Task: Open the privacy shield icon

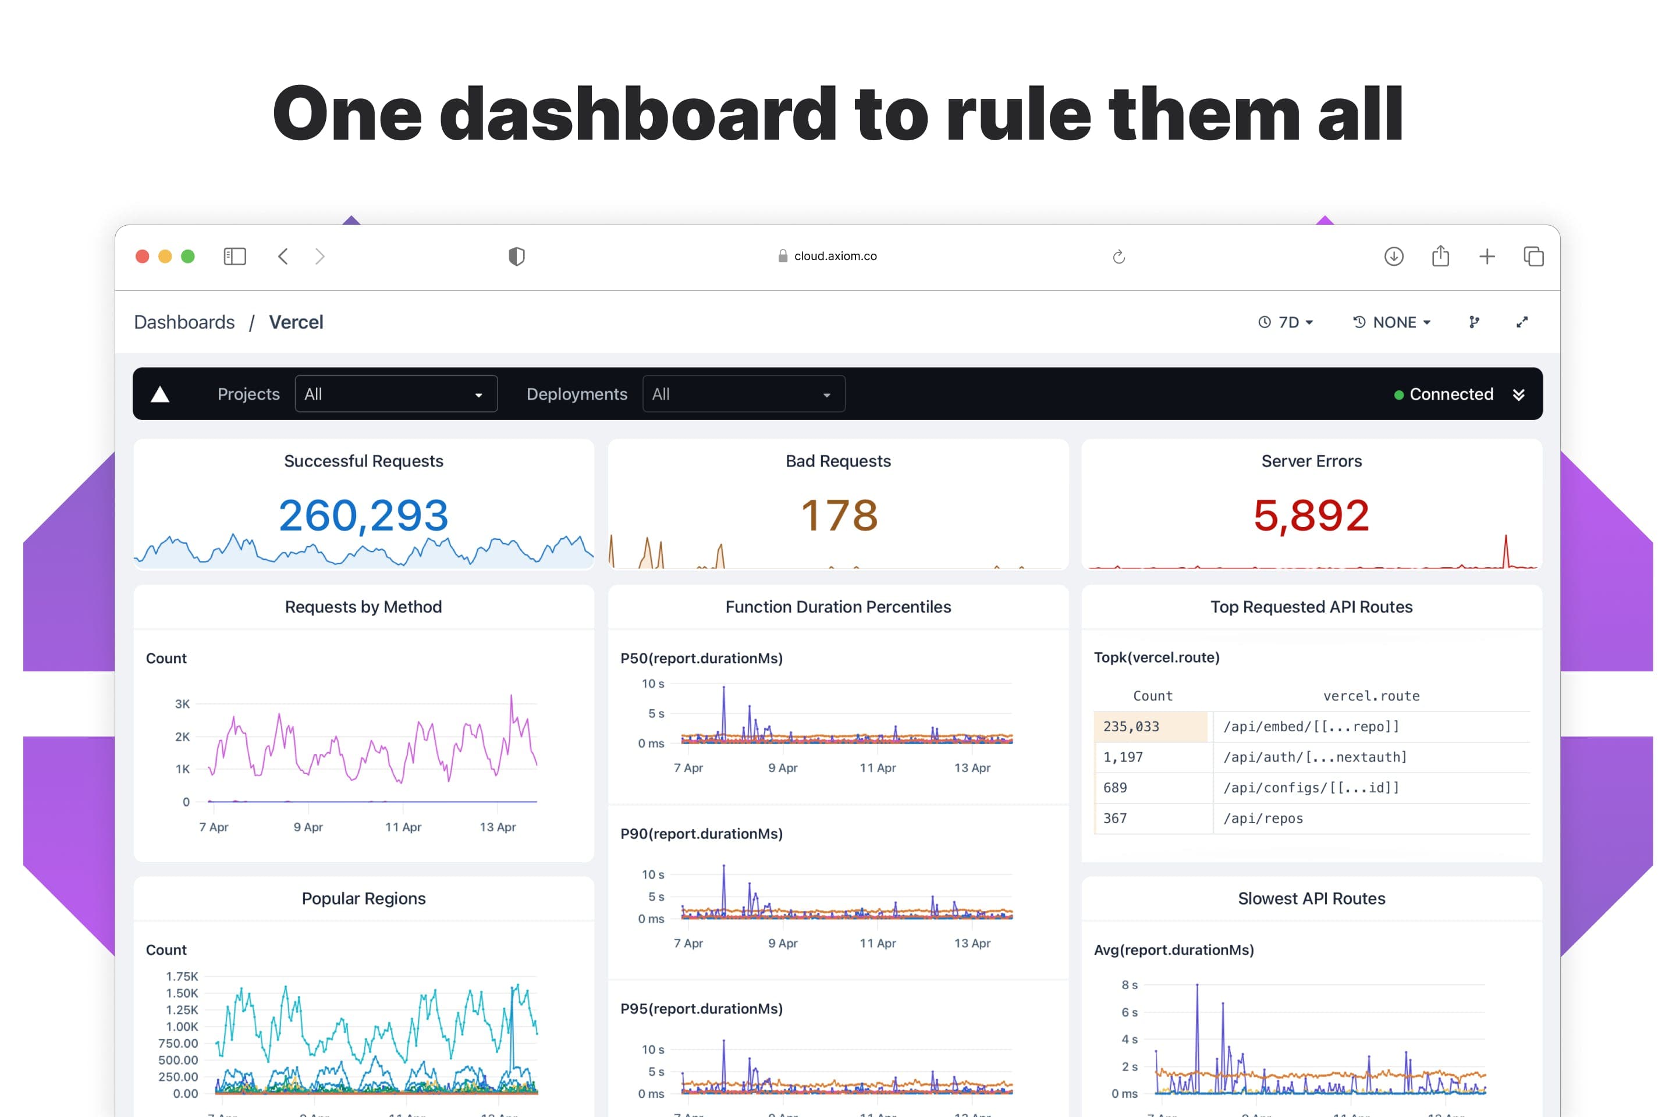Action: click(x=517, y=257)
